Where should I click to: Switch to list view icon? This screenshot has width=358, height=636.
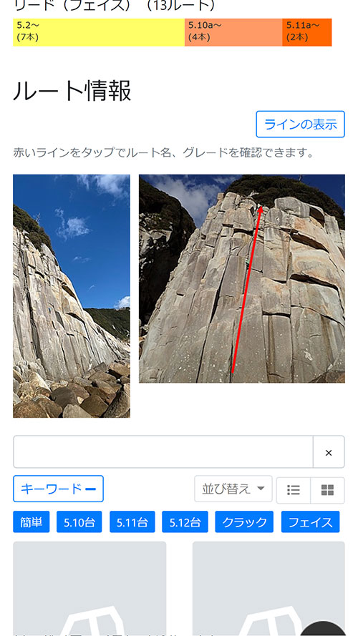(294, 490)
